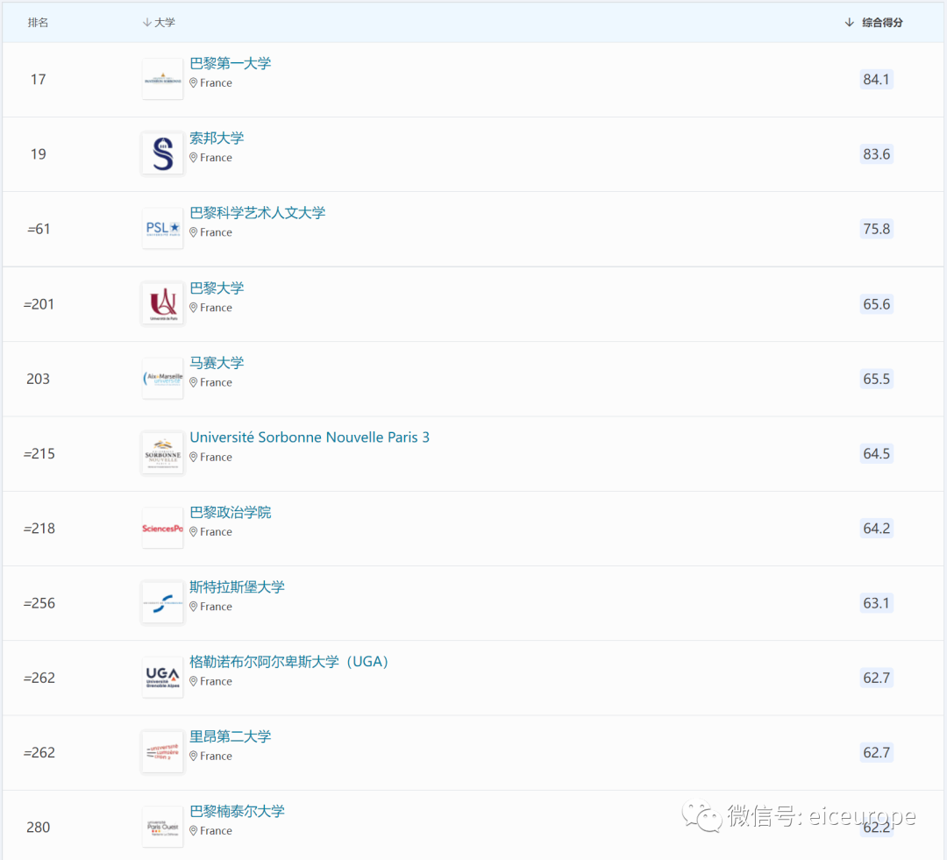Open 巴黎政治学院 link
The width and height of the screenshot is (947, 860).
click(230, 513)
